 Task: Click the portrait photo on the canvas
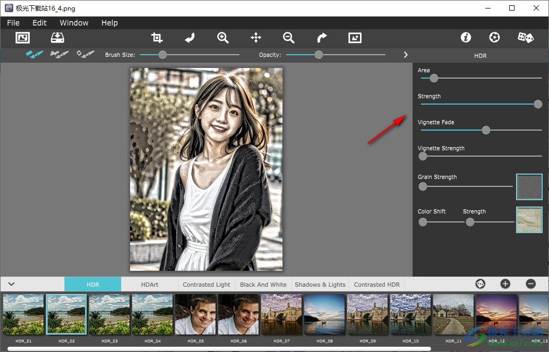(206, 169)
